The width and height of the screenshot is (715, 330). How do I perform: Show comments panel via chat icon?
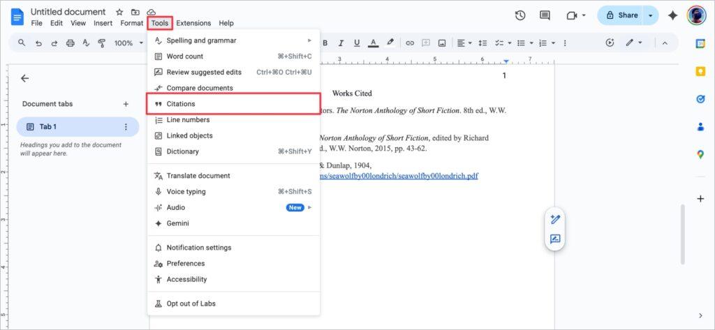[x=545, y=15]
